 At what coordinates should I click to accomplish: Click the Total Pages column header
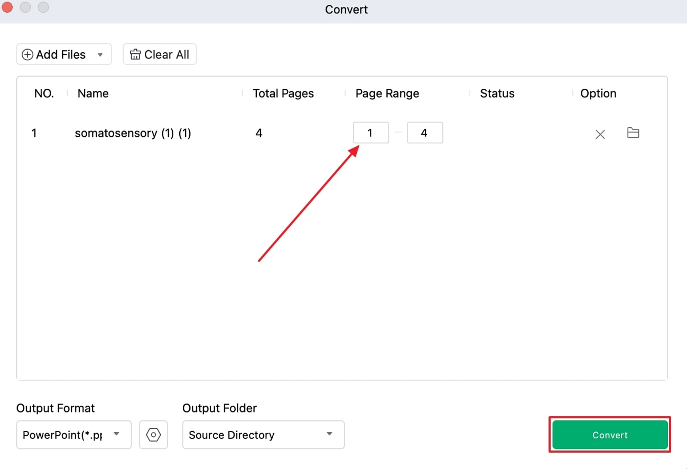point(283,93)
